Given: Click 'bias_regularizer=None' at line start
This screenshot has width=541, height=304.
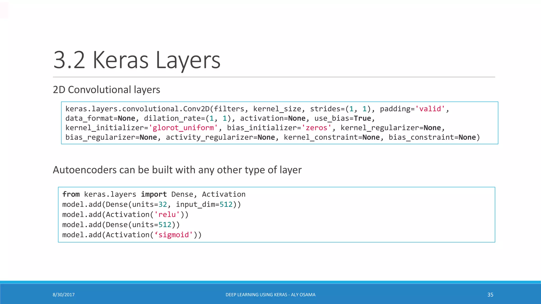Looking at the screenshot, I should pyautogui.click(x=111, y=137).
